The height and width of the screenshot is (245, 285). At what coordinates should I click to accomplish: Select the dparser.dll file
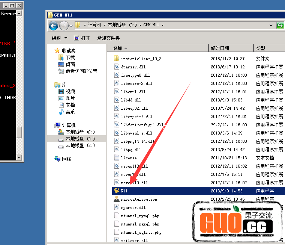coord(133,67)
